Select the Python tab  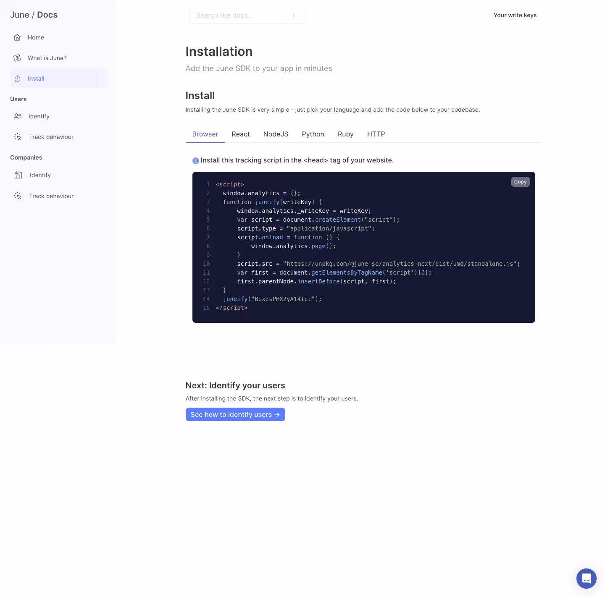313,134
